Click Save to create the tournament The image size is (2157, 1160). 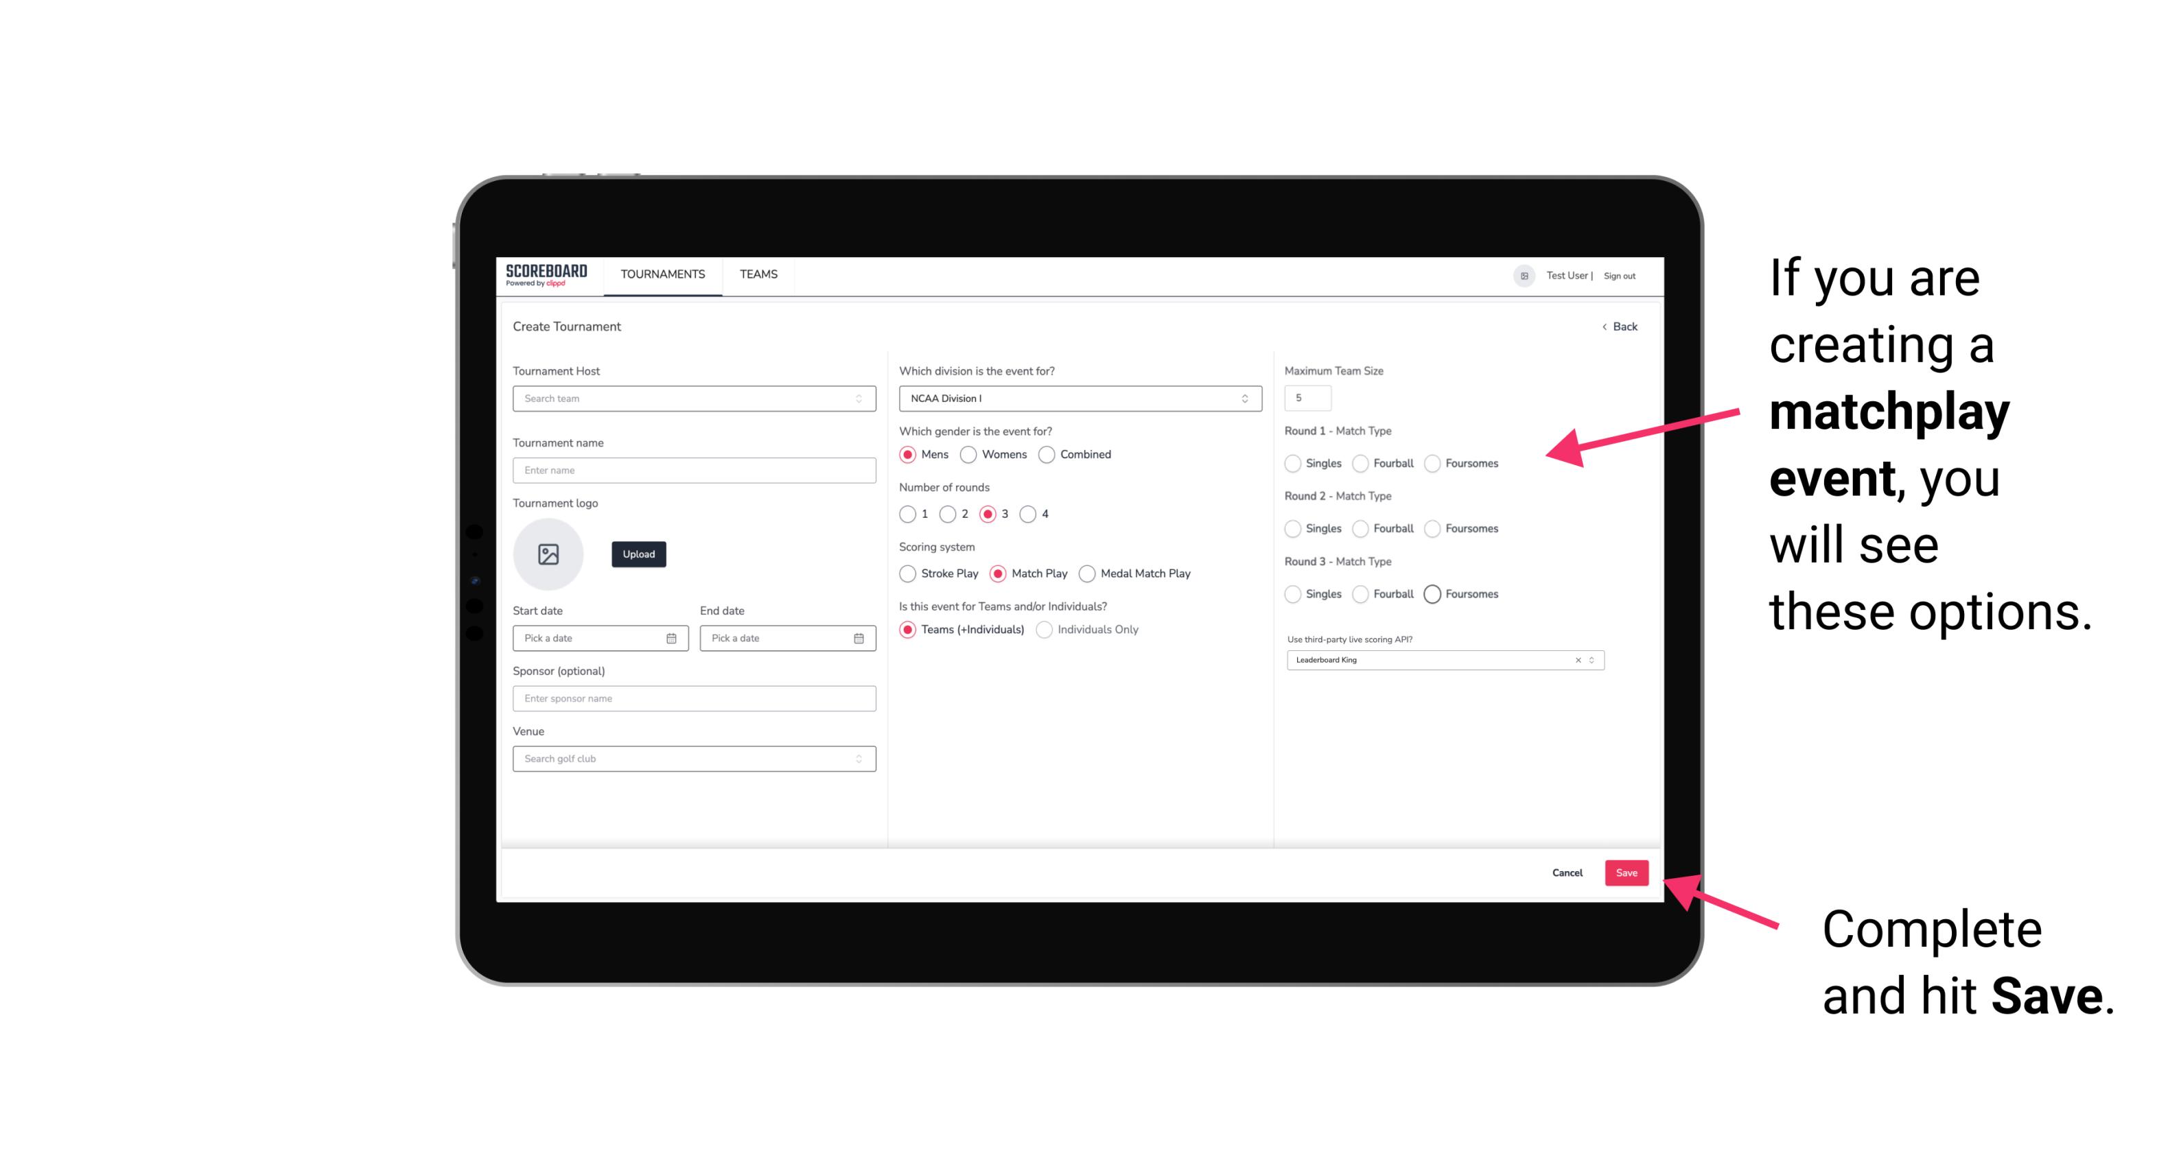coord(1627,871)
